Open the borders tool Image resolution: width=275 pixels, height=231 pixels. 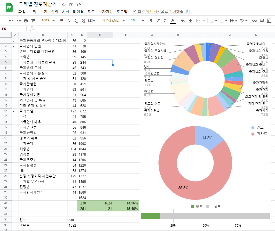click(191, 21)
